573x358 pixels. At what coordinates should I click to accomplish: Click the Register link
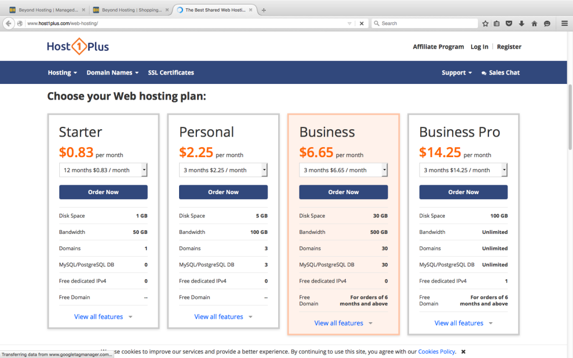coord(509,47)
